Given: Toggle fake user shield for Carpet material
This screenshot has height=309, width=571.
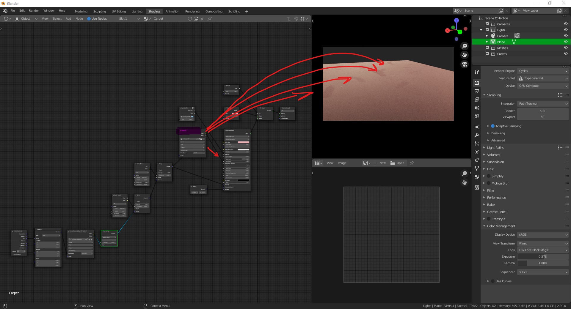Looking at the screenshot, I should click(x=190, y=19).
